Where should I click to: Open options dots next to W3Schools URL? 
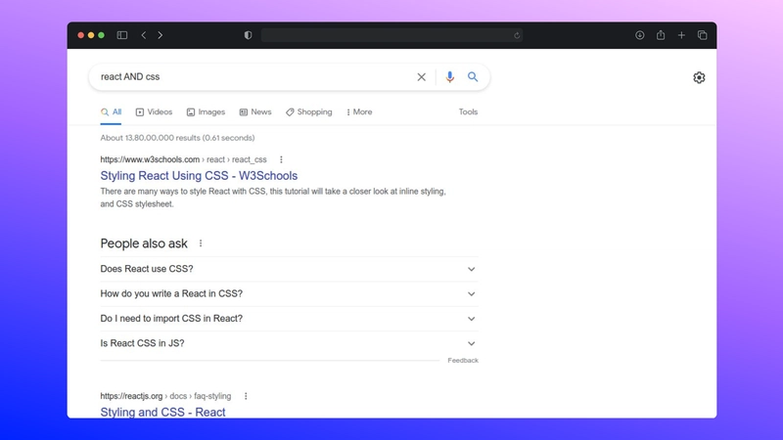(281, 159)
